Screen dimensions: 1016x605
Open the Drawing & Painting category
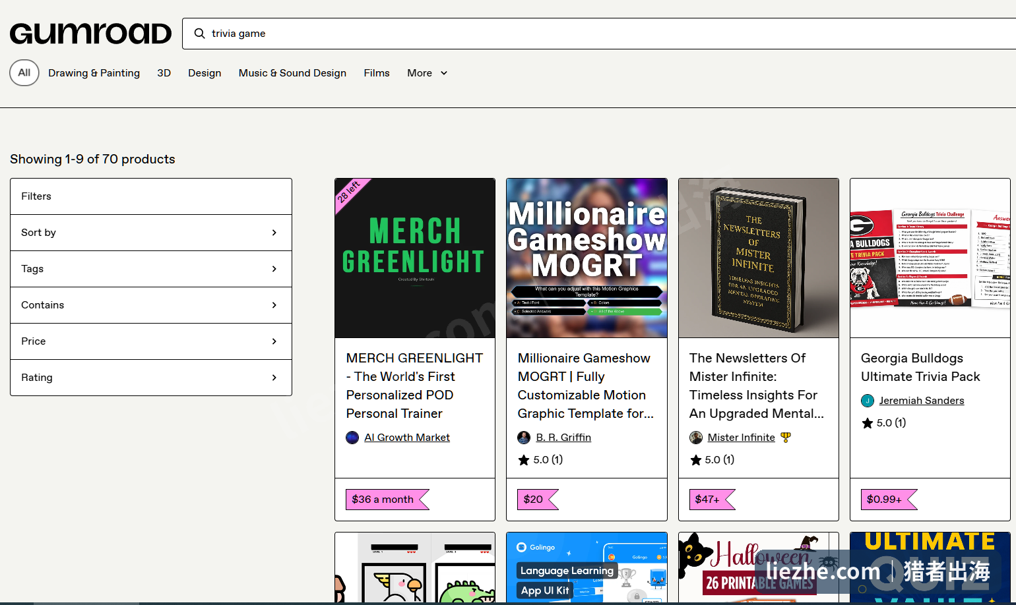point(94,73)
